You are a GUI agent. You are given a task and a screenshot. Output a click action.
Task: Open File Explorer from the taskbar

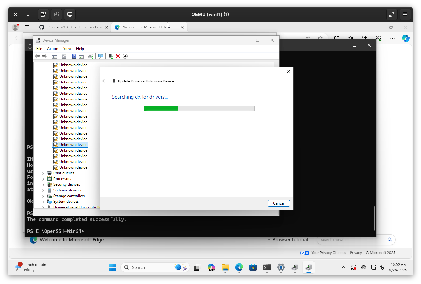(x=225, y=268)
